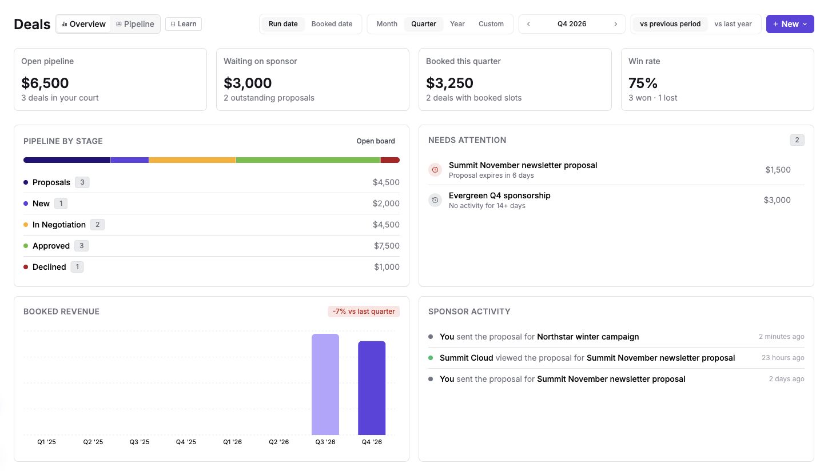
Task: Click the green Approved bar segment
Action: (308, 160)
